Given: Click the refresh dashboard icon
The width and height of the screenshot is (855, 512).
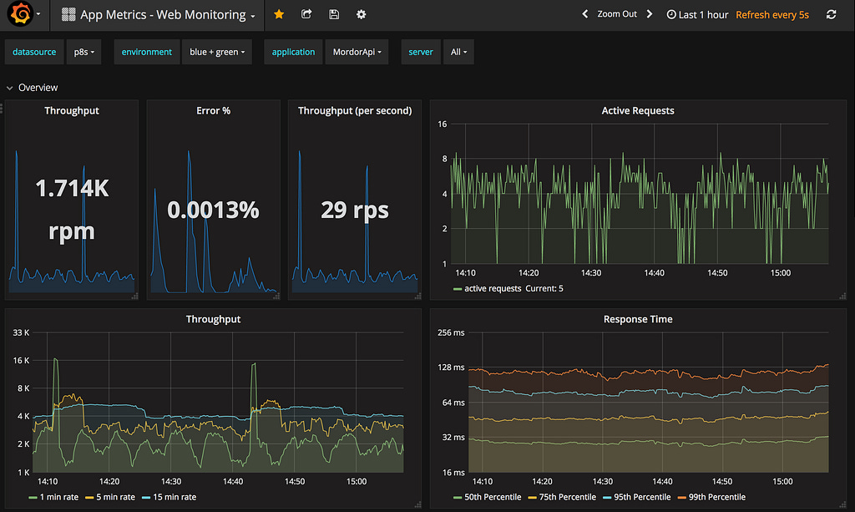Looking at the screenshot, I should coord(831,14).
